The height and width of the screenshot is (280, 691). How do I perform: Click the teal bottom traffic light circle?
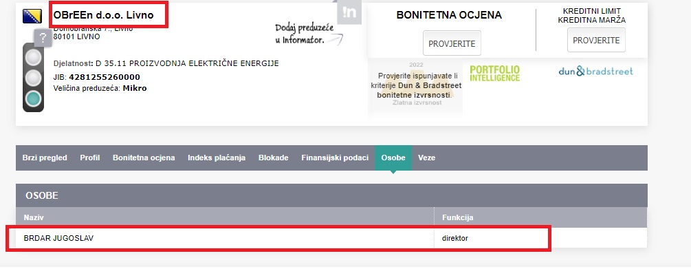(x=33, y=99)
